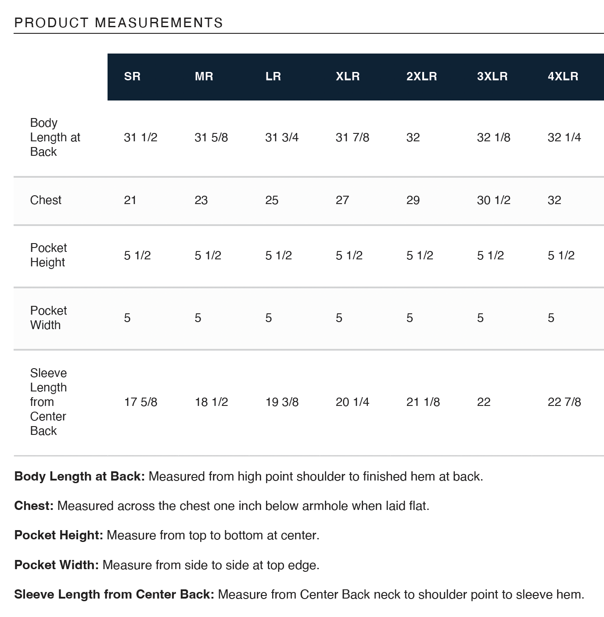Viewport: 604px width, 617px height.
Task: Select the 3XLR column header
Action: 492,76
